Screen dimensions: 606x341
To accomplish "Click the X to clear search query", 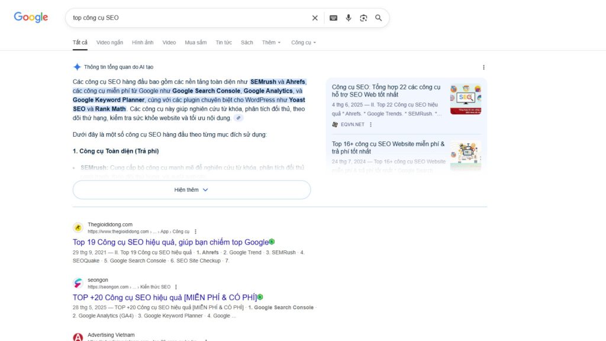I will pos(315,18).
